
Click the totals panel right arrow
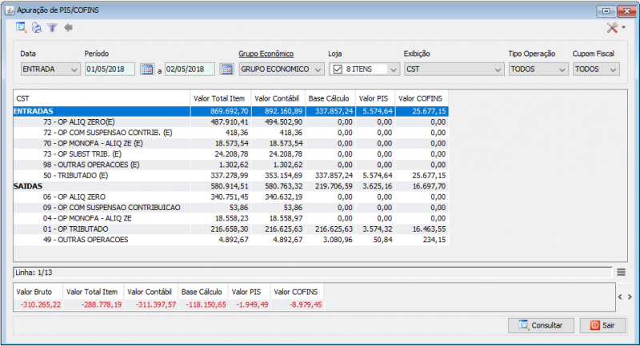[630, 296]
